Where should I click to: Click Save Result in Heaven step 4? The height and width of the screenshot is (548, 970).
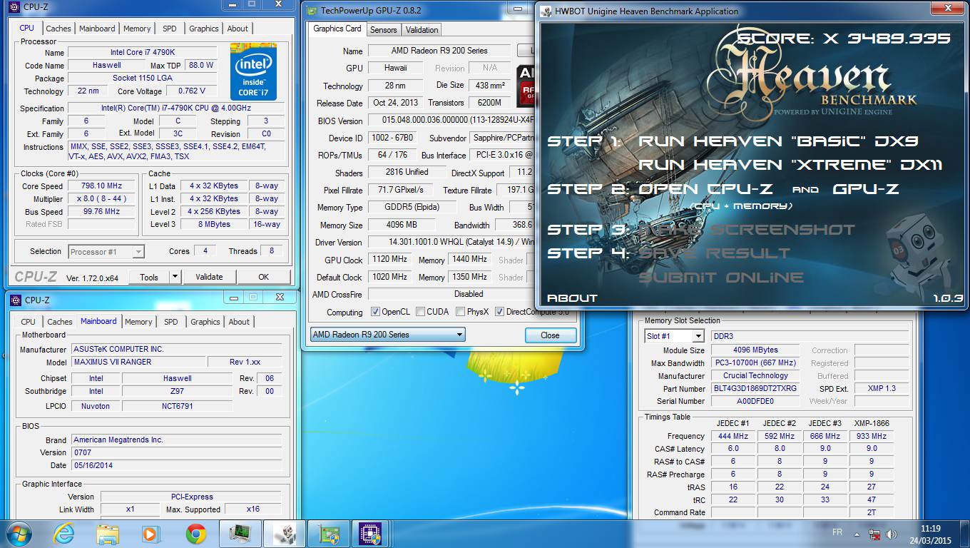[714, 253]
